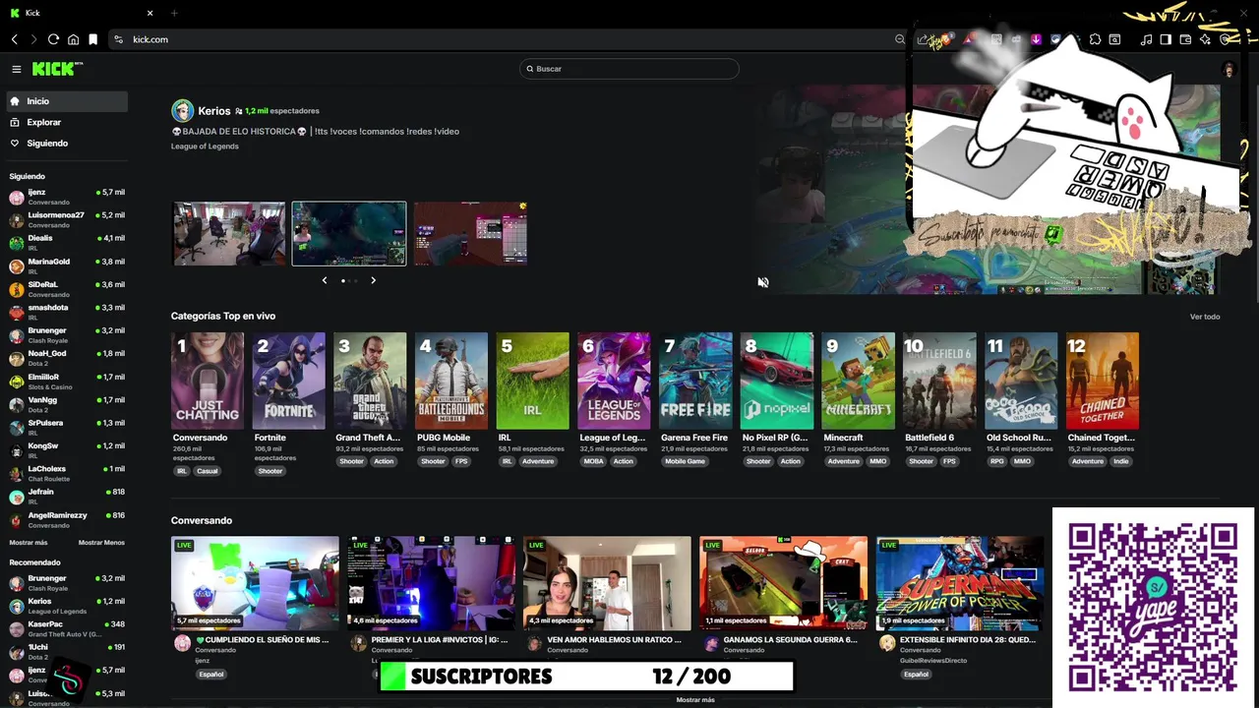
Task: Click the zoom-out magnifier in address bar
Action: click(x=900, y=39)
